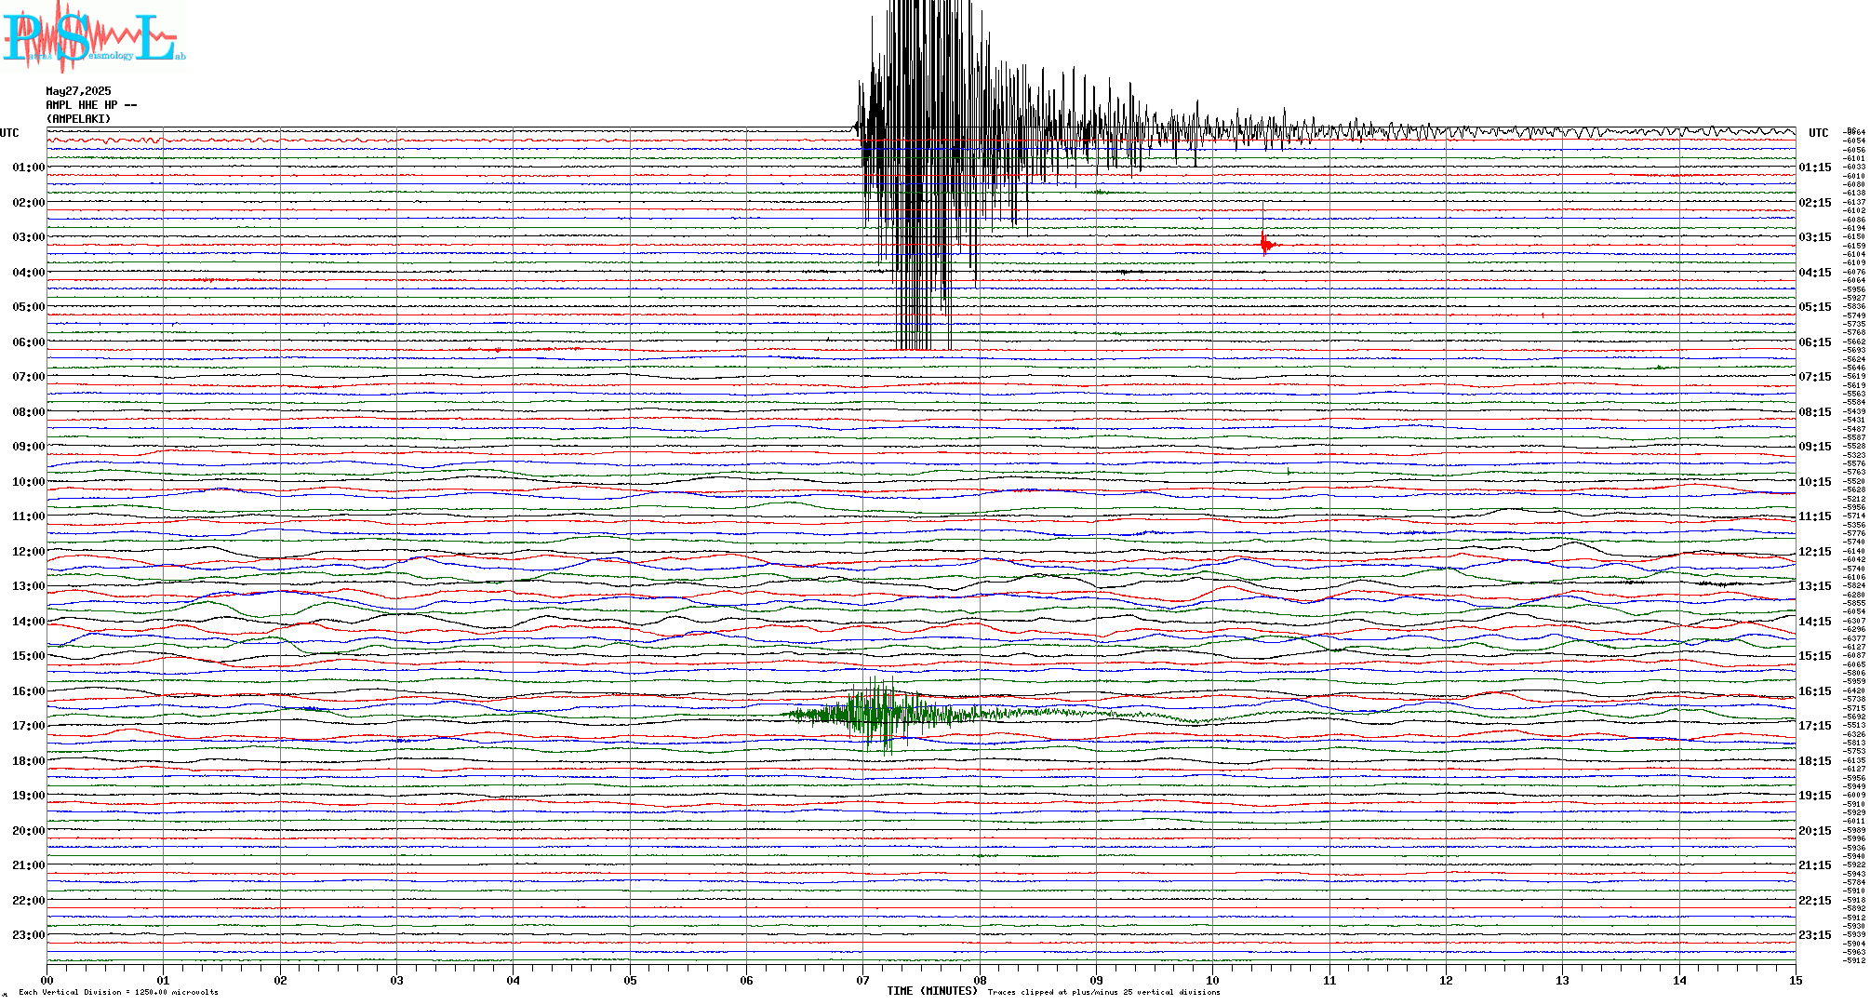This screenshot has width=1870, height=1005.
Task: Click the 21:00 hour label
Action: [x=29, y=865]
